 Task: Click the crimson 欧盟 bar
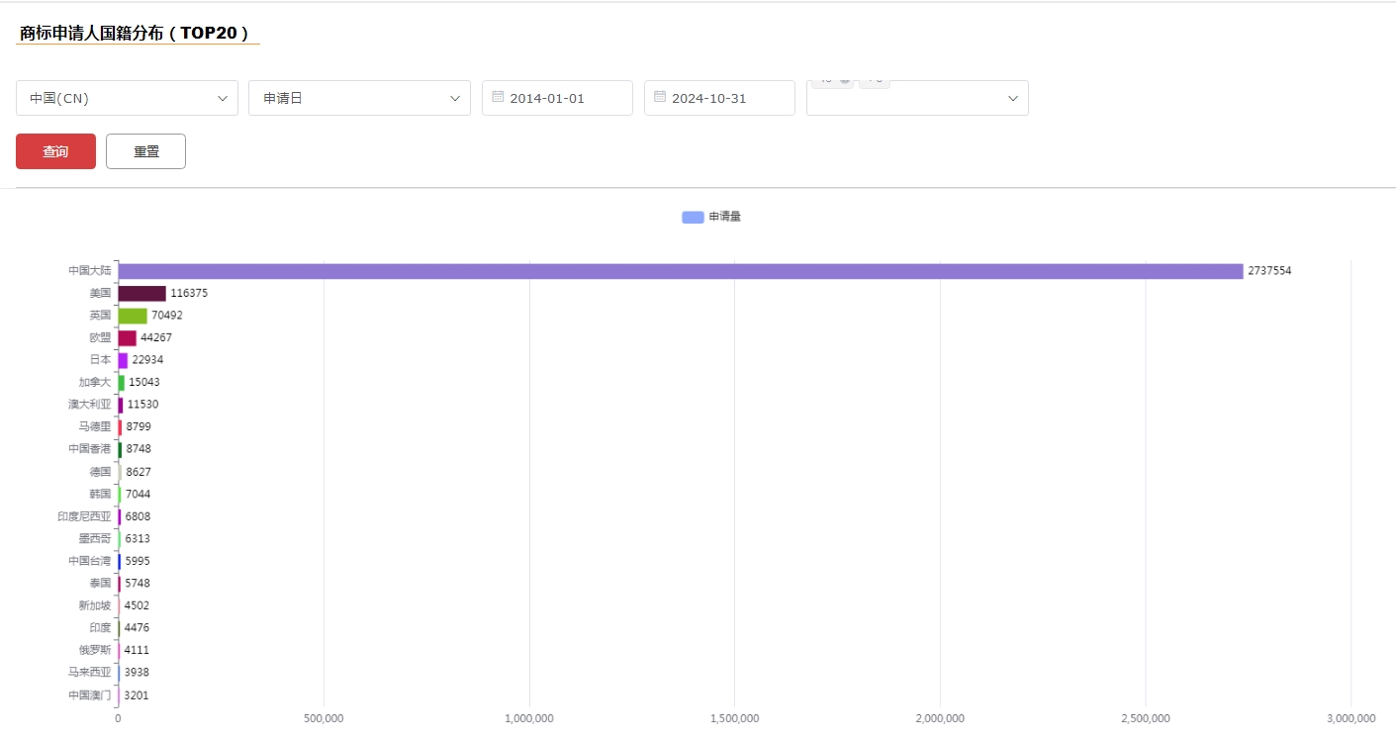click(127, 337)
